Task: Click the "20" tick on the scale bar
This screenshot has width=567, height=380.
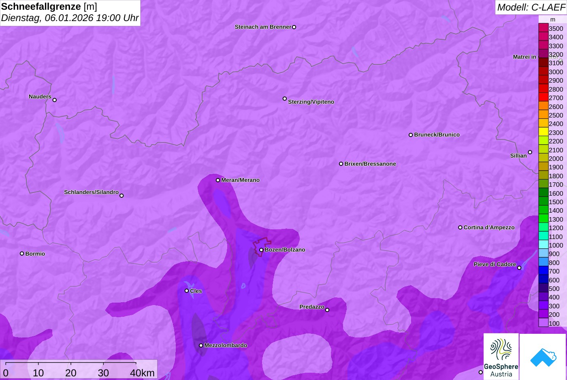Action: pos(71,373)
